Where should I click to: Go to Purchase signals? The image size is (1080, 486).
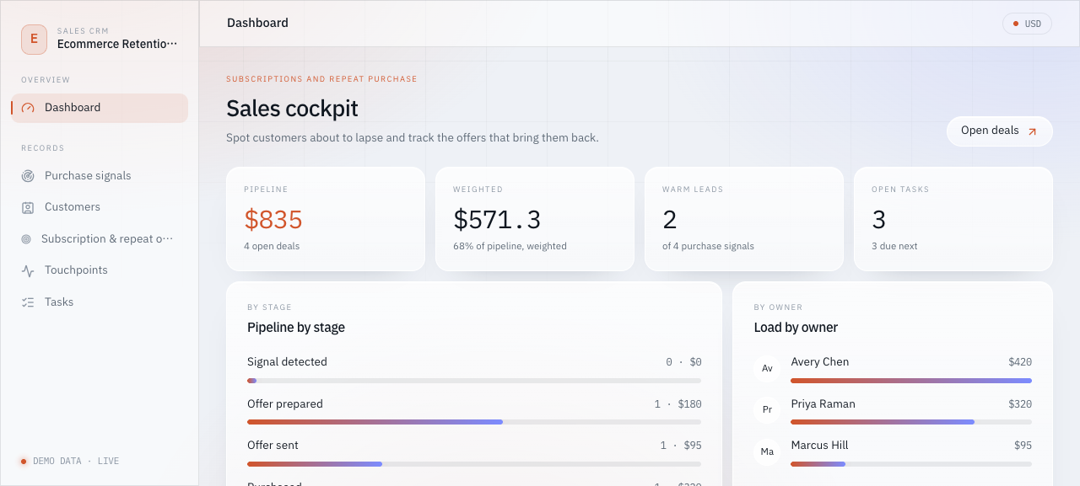(100, 176)
